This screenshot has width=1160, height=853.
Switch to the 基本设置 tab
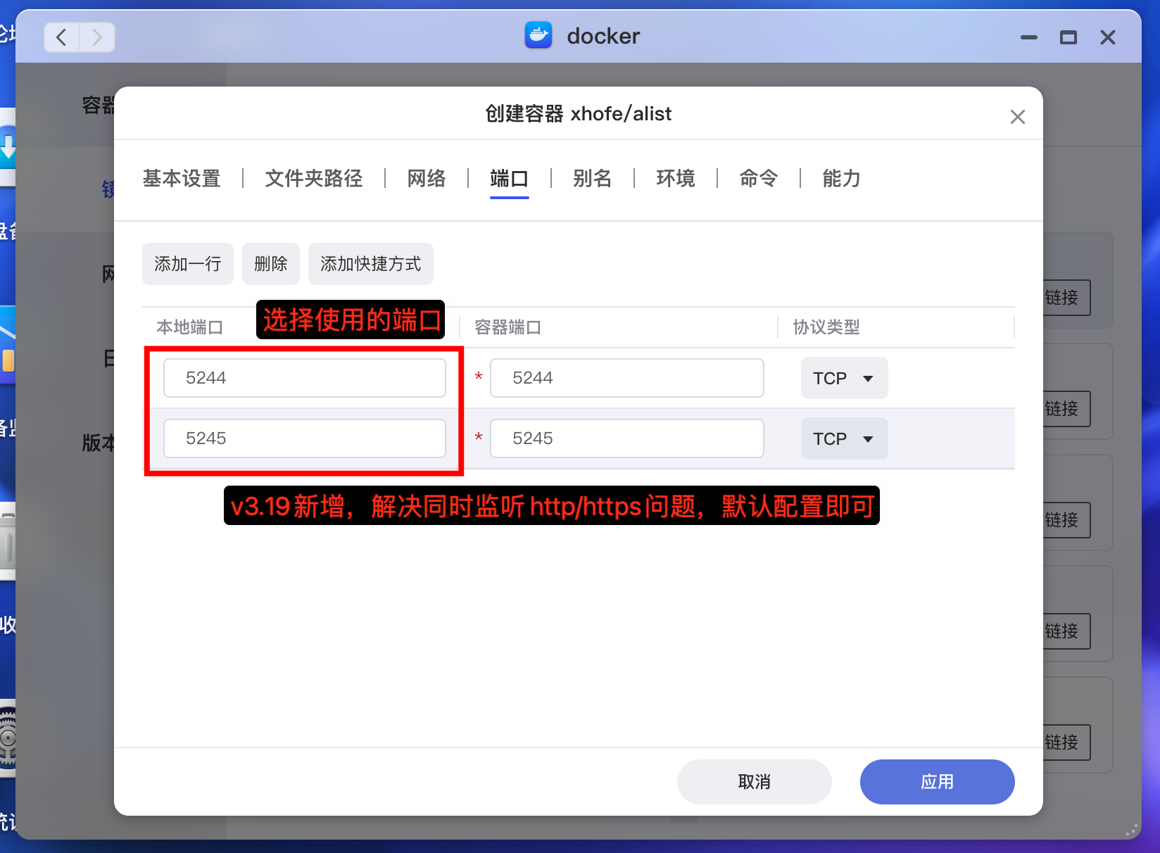tap(182, 179)
